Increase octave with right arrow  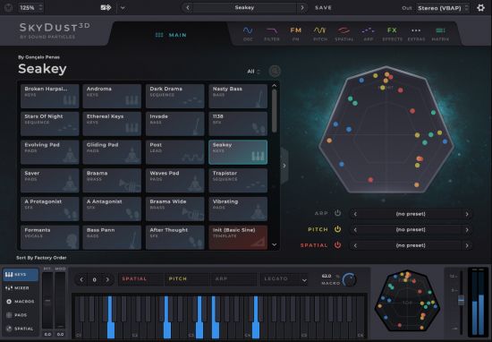point(107,279)
